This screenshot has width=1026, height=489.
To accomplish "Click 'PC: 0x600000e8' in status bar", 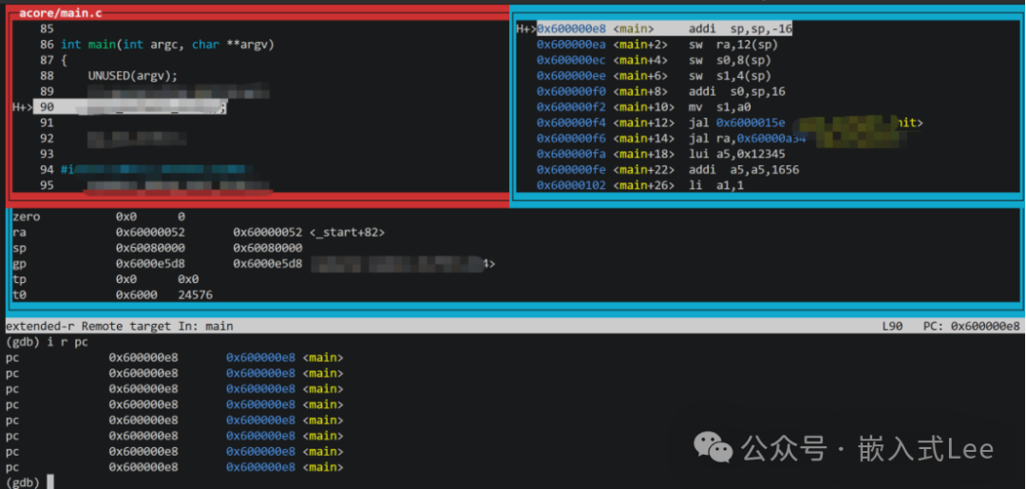I will point(971,327).
